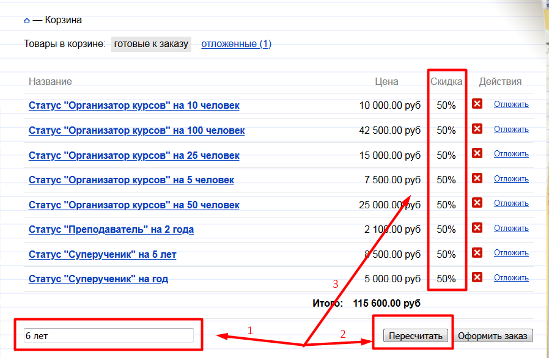Open the "отложенные (1)" items tab

coord(236,44)
